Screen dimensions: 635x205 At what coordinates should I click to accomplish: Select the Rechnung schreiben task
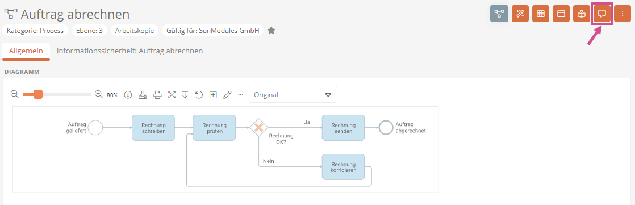tap(153, 128)
